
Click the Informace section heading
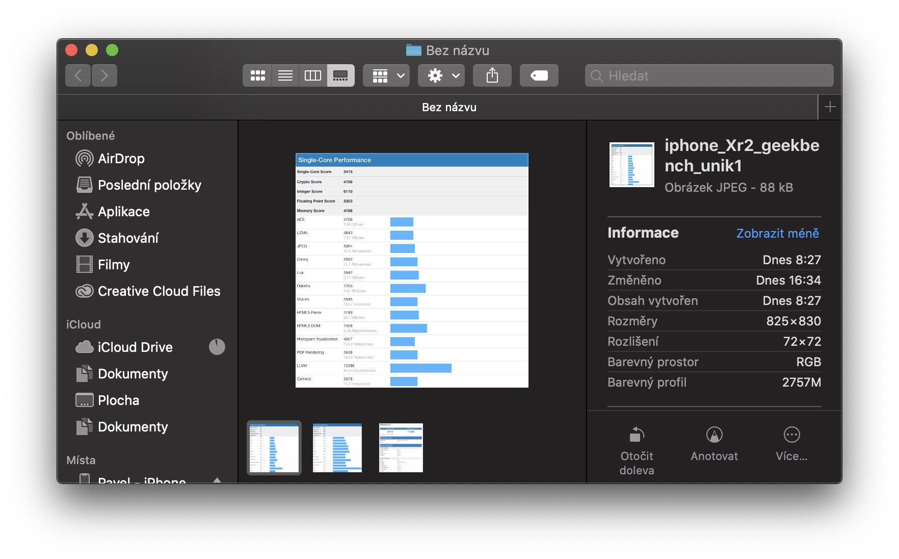pyautogui.click(x=643, y=233)
